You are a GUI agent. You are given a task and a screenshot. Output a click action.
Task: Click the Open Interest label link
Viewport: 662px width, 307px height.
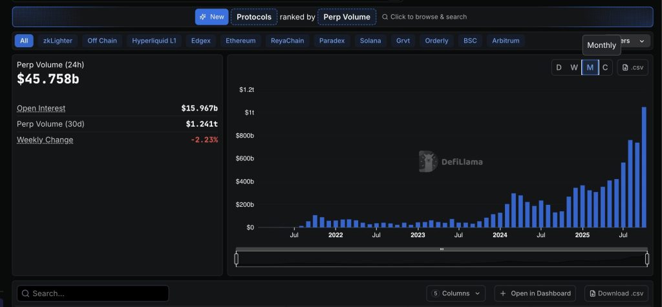click(41, 108)
